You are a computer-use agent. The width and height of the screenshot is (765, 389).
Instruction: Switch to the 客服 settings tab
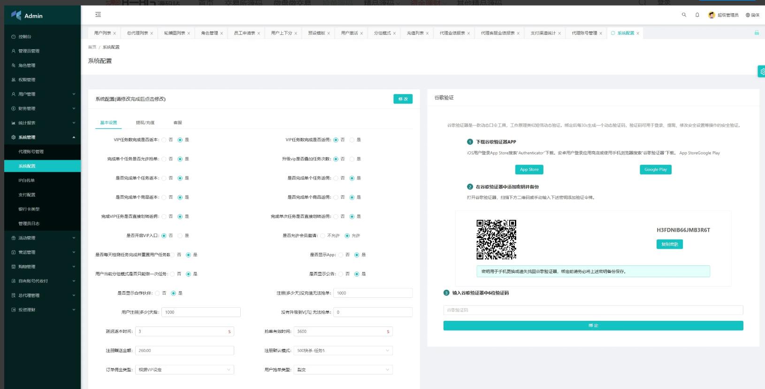(x=177, y=123)
